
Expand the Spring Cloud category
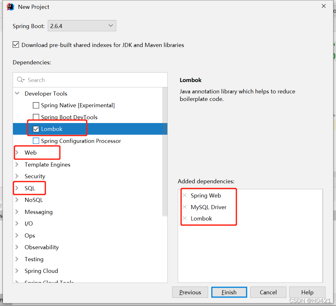point(17,271)
